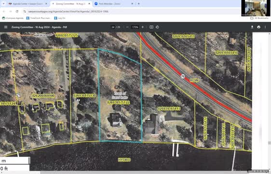Click the HYDRO label on the lake
The width and height of the screenshot is (271, 174).
(124, 160)
